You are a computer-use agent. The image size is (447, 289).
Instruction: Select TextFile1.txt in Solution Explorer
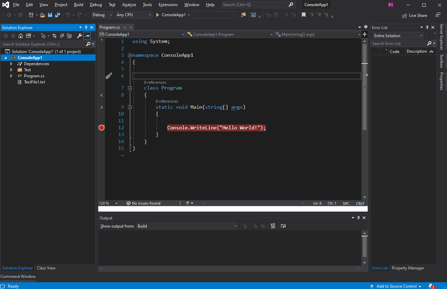[x=34, y=82]
